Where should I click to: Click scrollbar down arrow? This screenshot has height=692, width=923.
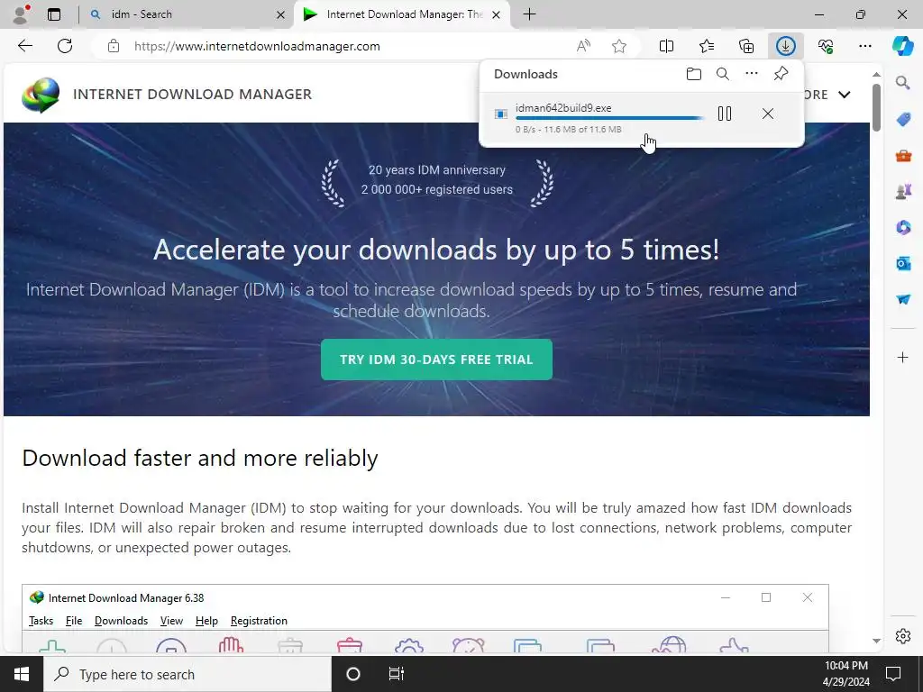(876, 641)
